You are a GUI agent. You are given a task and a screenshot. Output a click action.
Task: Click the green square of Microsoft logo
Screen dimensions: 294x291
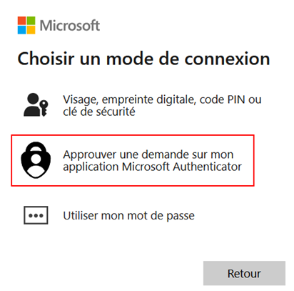[31, 21]
